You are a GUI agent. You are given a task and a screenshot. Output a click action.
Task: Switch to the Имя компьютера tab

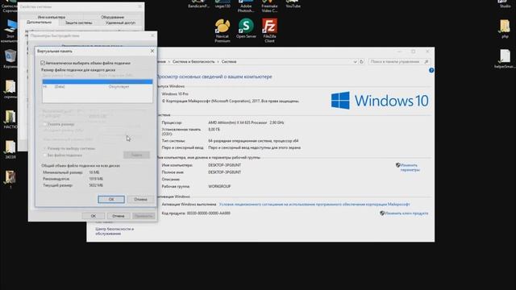[52, 17]
